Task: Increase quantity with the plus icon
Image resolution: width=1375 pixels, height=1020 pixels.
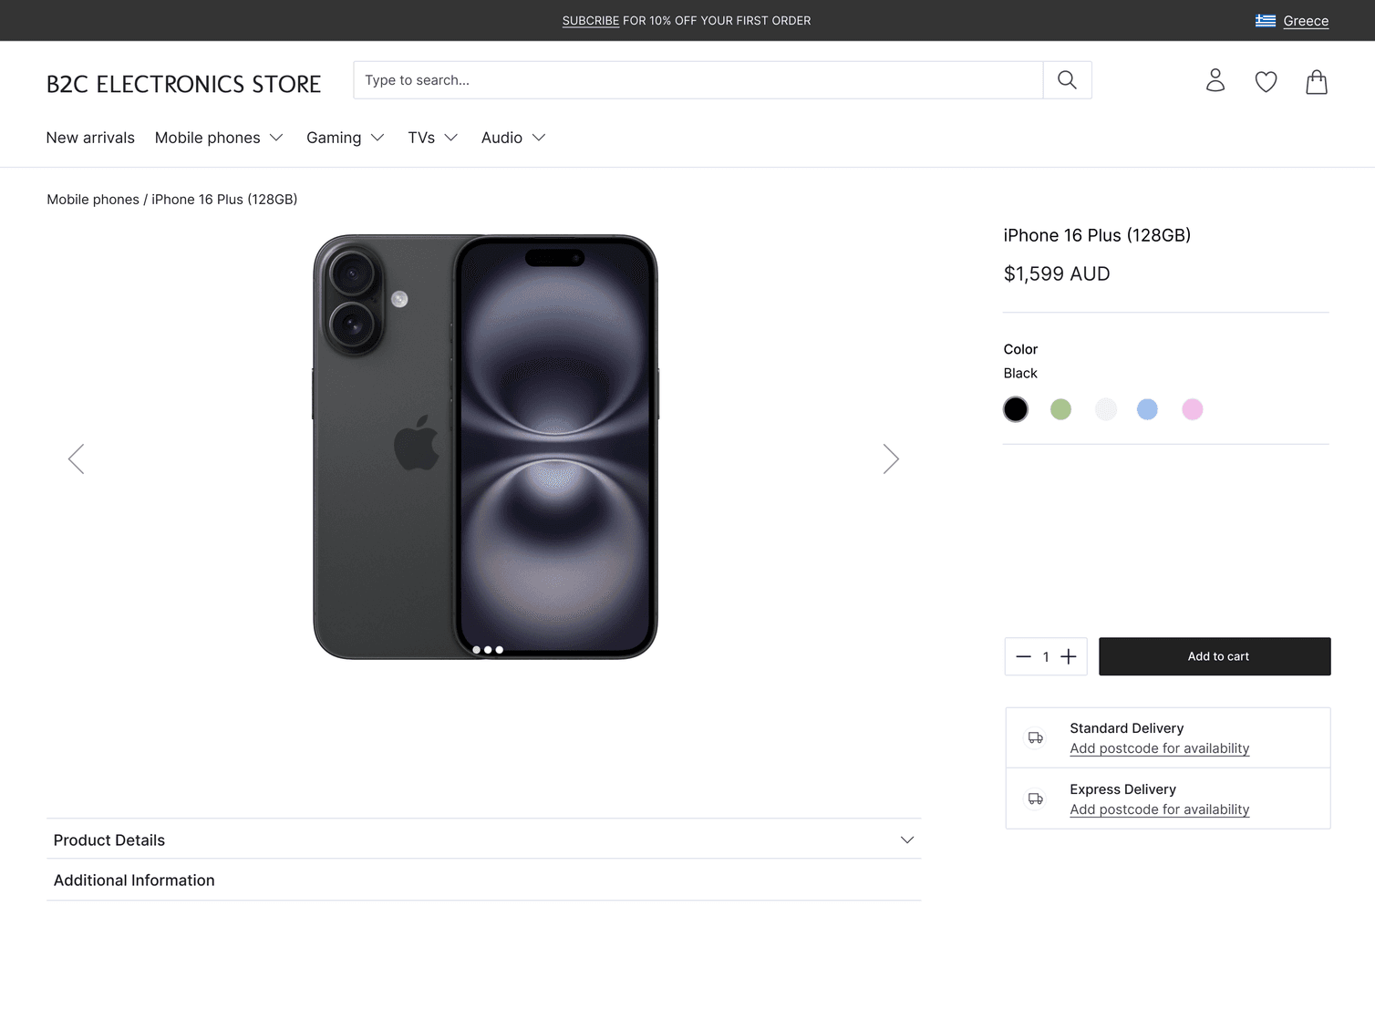Action: [x=1069, y=656]
